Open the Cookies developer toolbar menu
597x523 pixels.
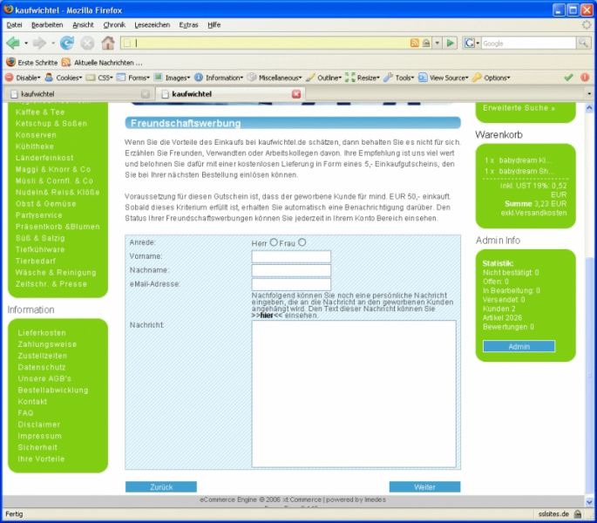64,78
